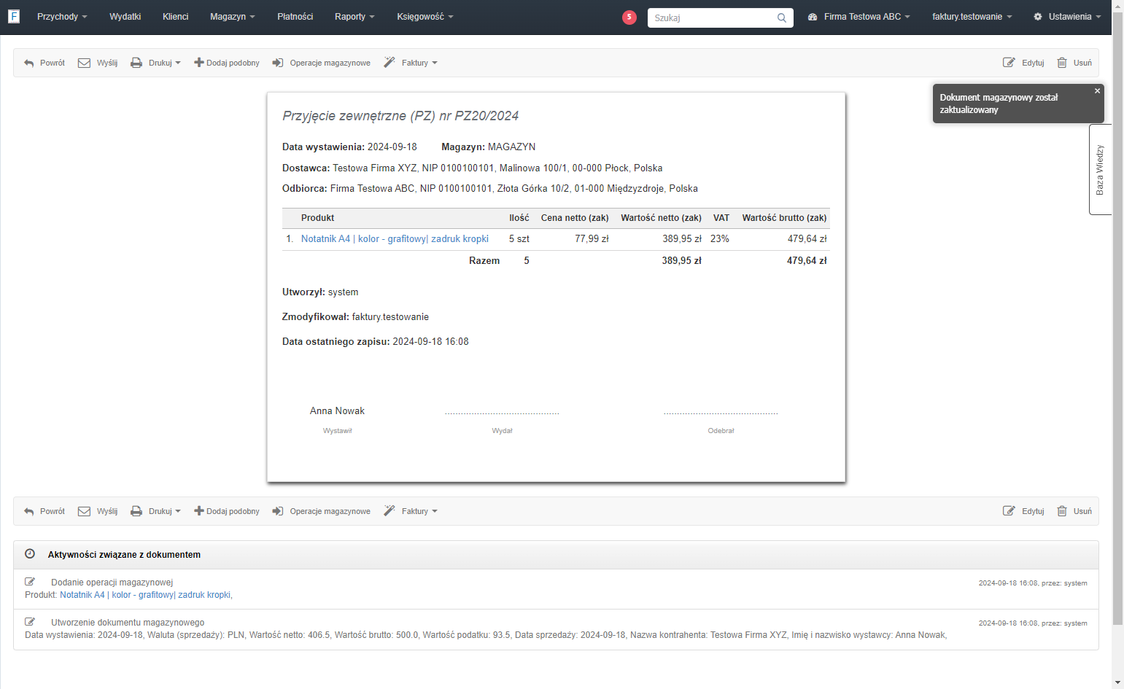Click the bottom toolbar Dodaj podobny button
This screenshot has height=689, width=1124.
tap(227, 511)
